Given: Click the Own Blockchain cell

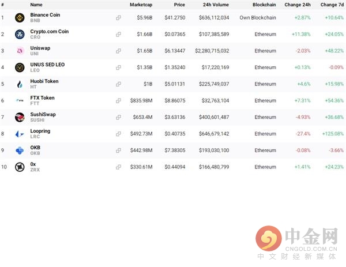Looking at the screenshot, I should point(258,18).
